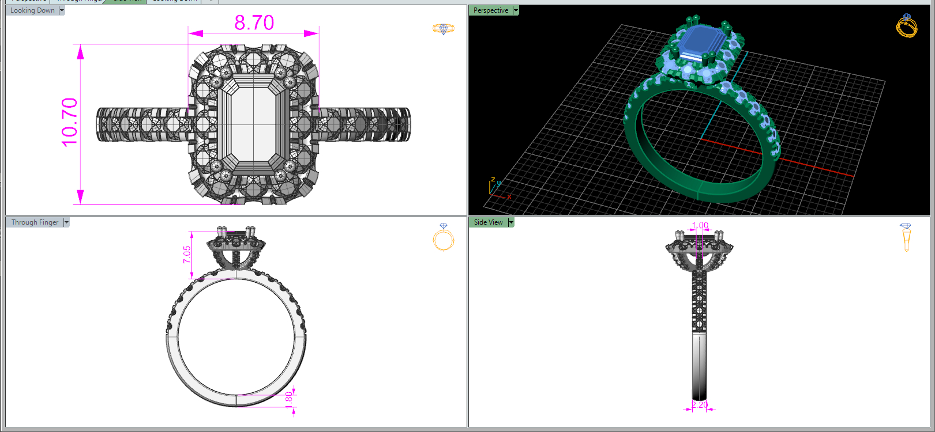
Task: Click the Through Finger viewport title
Action: pos(35,222)
